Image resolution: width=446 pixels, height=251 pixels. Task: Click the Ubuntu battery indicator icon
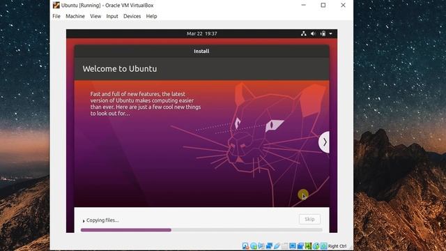tap(323, 33)
